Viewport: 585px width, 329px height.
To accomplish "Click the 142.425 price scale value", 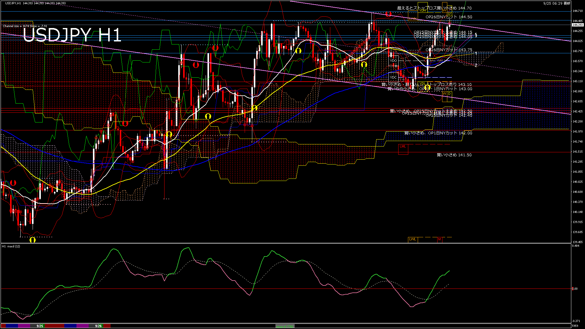I will [578, 111].
